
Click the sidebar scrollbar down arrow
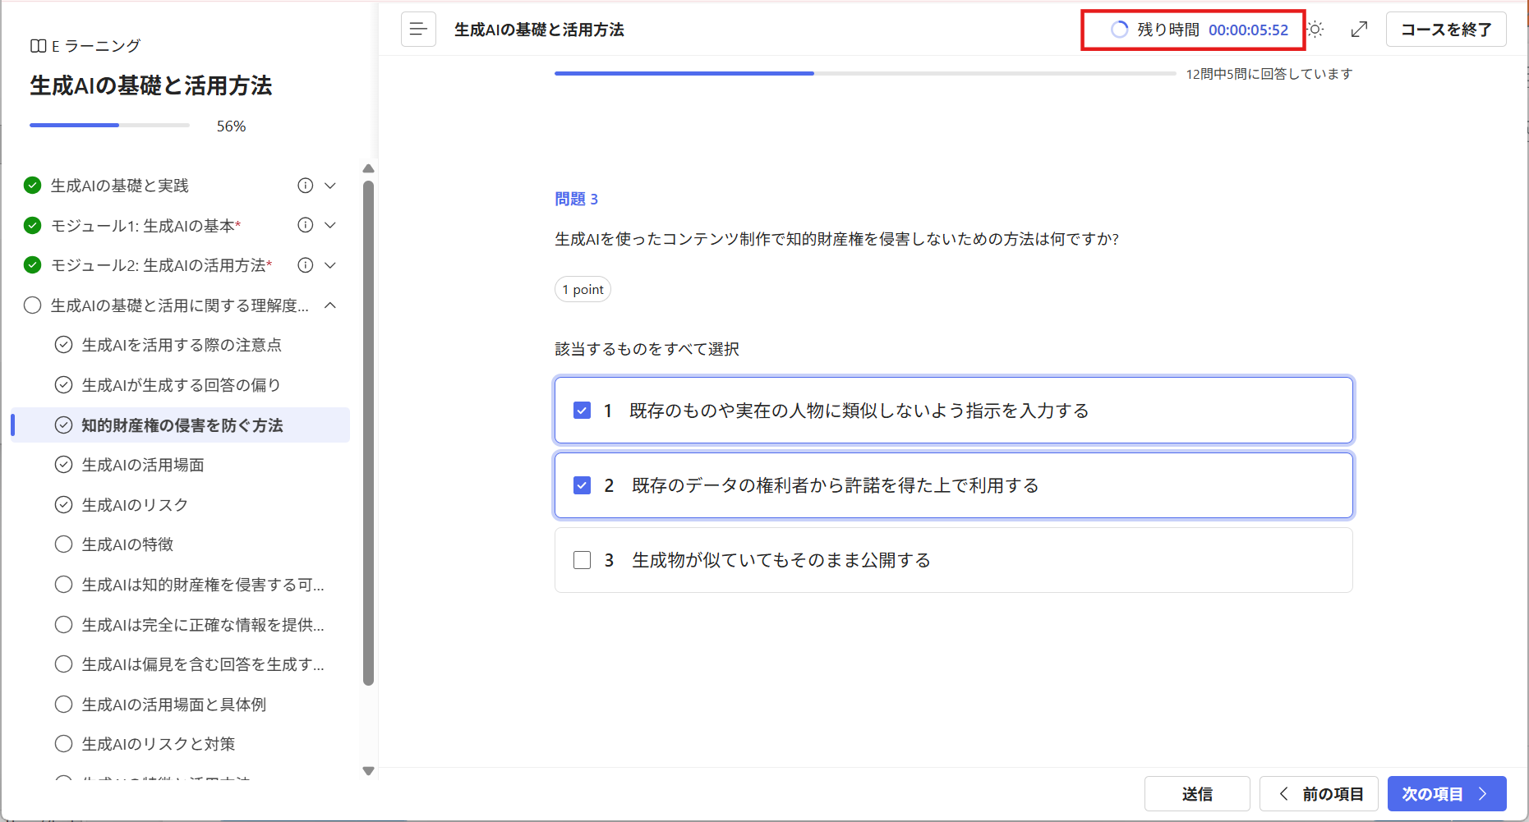368,771
